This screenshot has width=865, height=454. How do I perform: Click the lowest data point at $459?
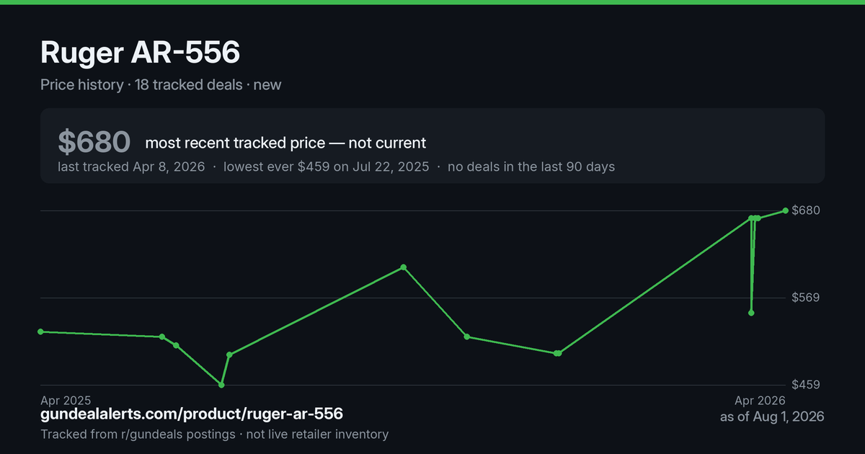(x=221, y=385)
